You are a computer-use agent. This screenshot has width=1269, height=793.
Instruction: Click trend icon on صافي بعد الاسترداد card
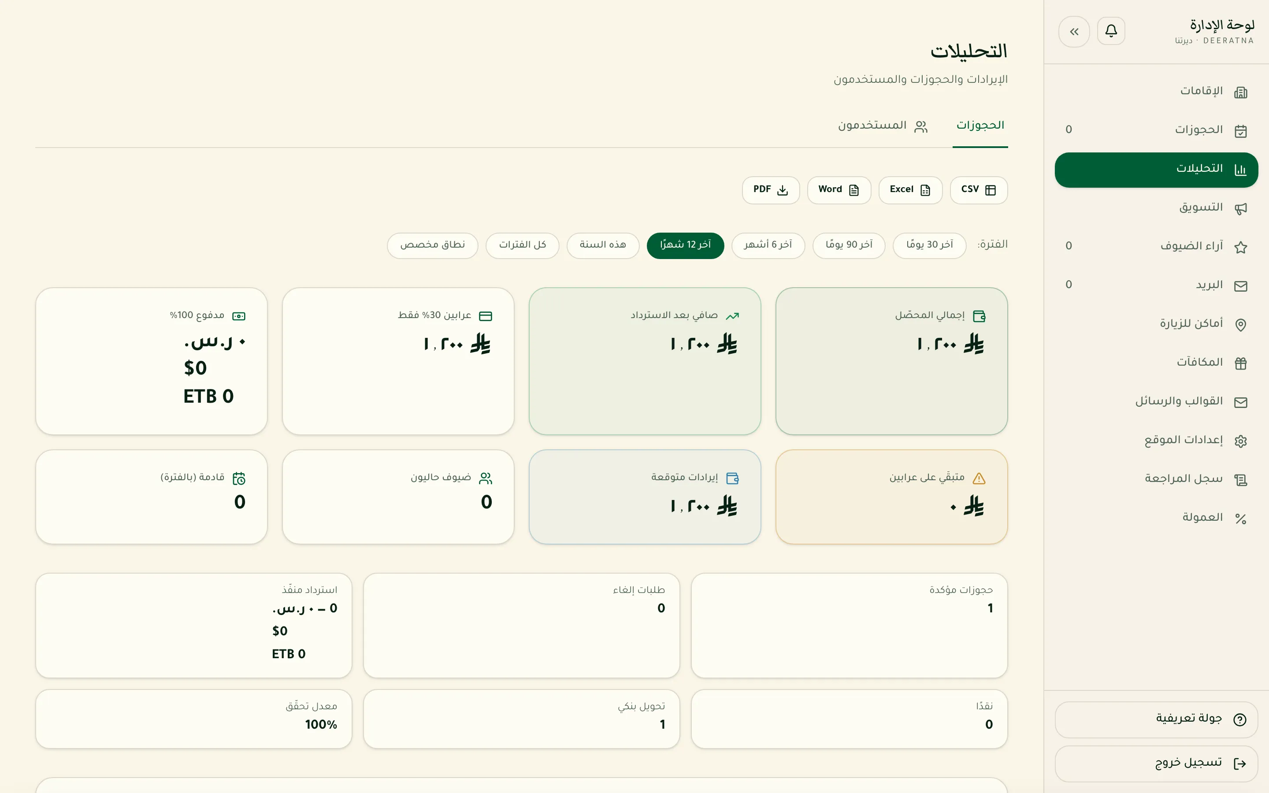(x=732, y=316)
